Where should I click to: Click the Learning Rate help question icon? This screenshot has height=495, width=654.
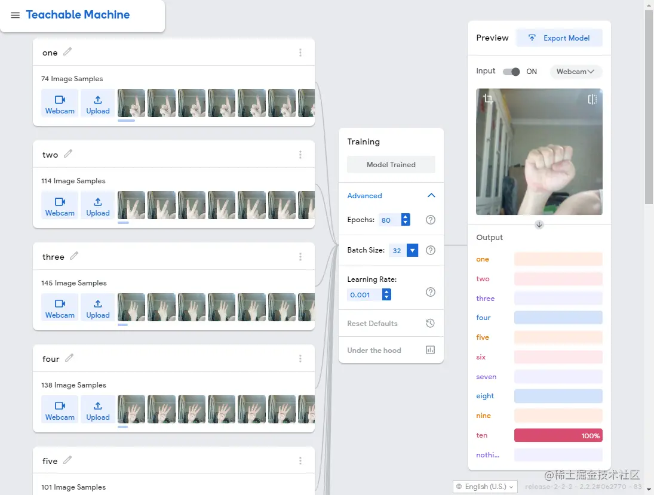tap(431, 292)
